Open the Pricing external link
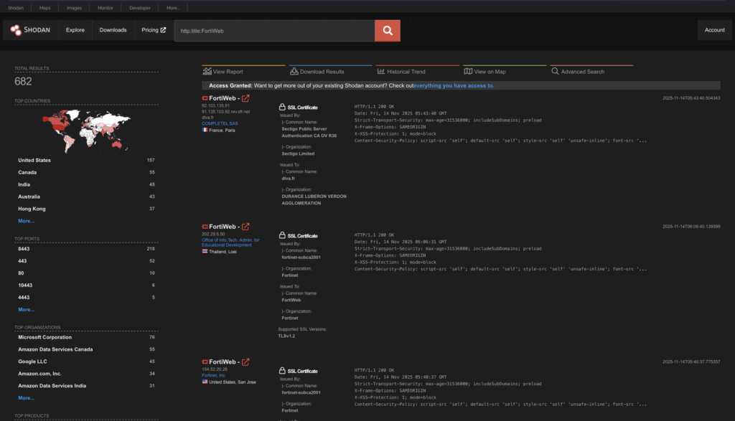Screen dimensions: 735x421 [x=154, y=30]
